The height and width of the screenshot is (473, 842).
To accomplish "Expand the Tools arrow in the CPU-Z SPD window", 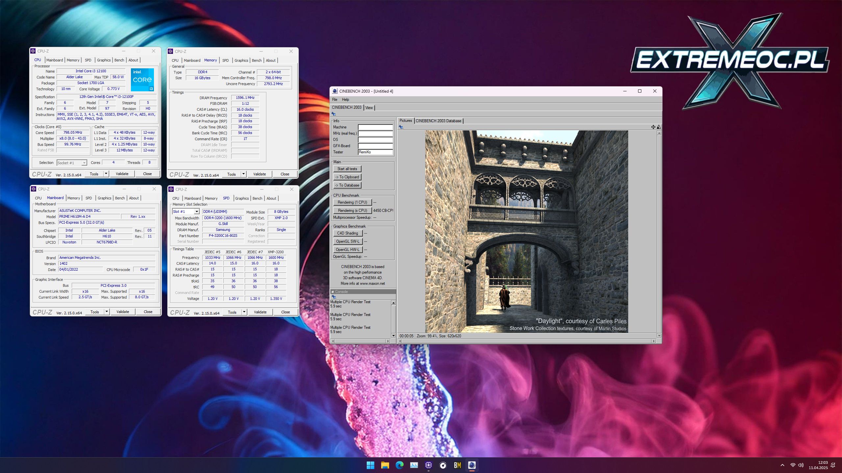I will coord(244,312).
